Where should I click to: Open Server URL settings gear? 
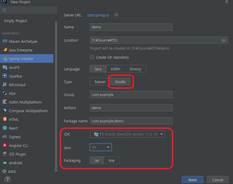[116, 15]
